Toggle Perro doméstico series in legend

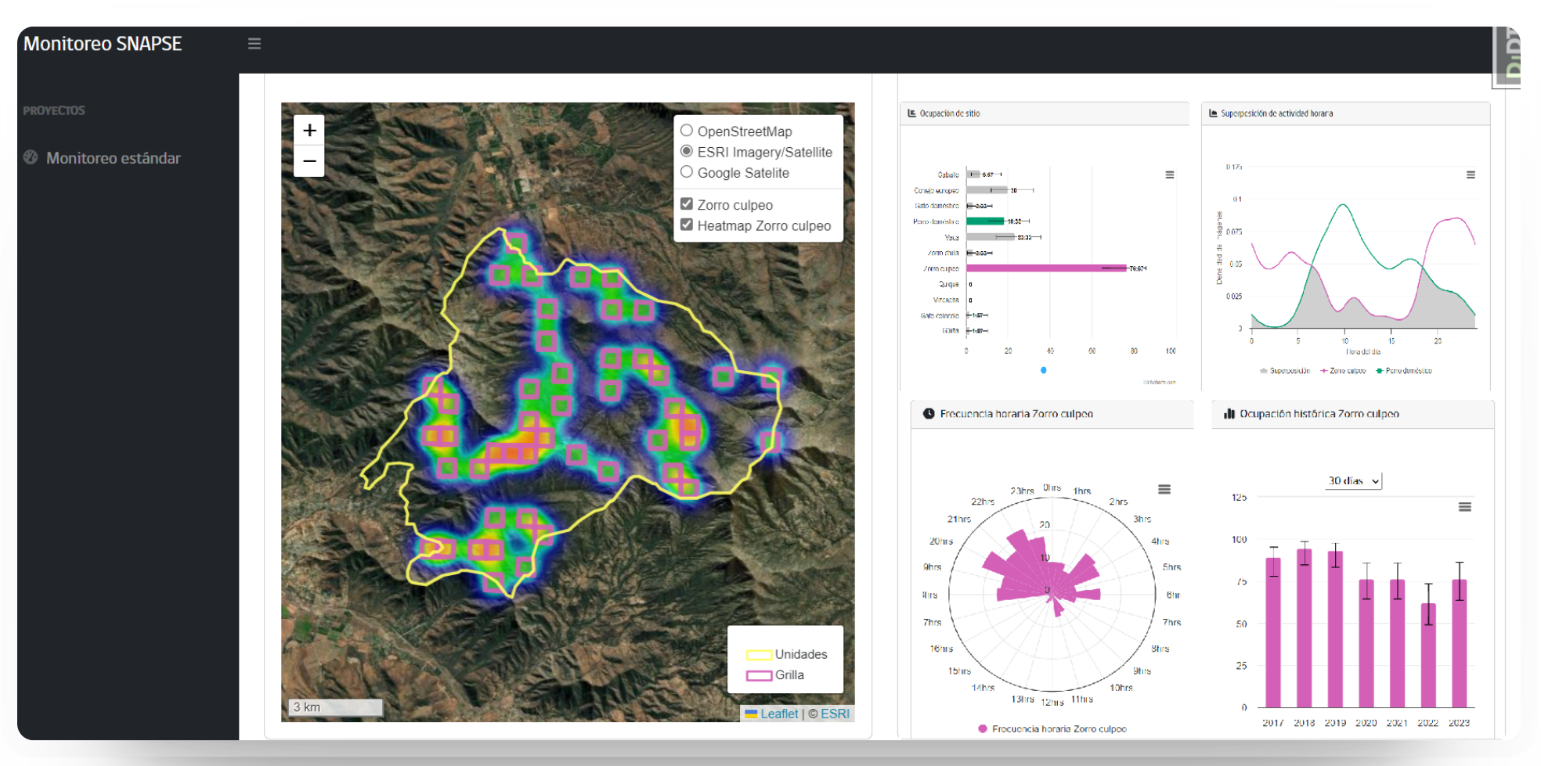[x=1404, y=371]
